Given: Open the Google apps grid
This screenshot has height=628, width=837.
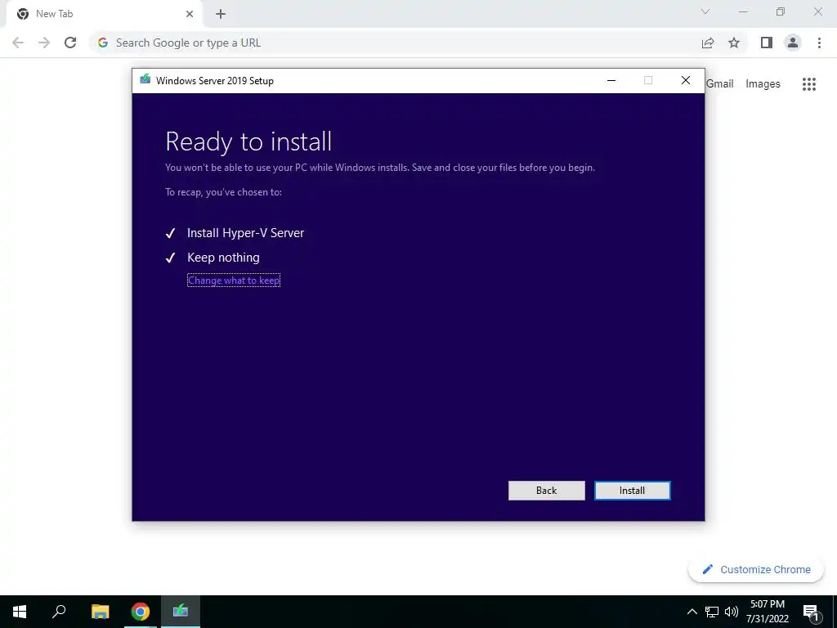Looking at the screenshot, I should 809,84.
